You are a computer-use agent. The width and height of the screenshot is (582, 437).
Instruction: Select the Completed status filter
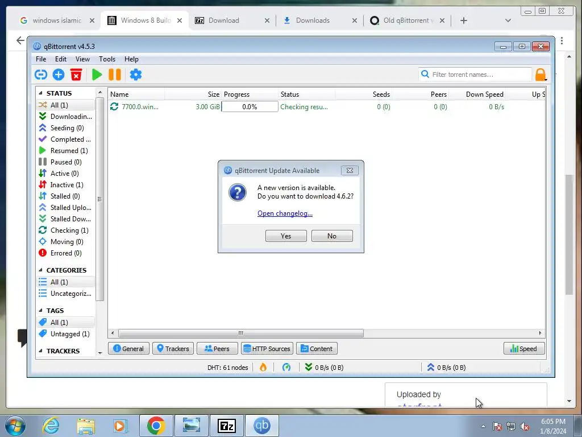point(65,139)
